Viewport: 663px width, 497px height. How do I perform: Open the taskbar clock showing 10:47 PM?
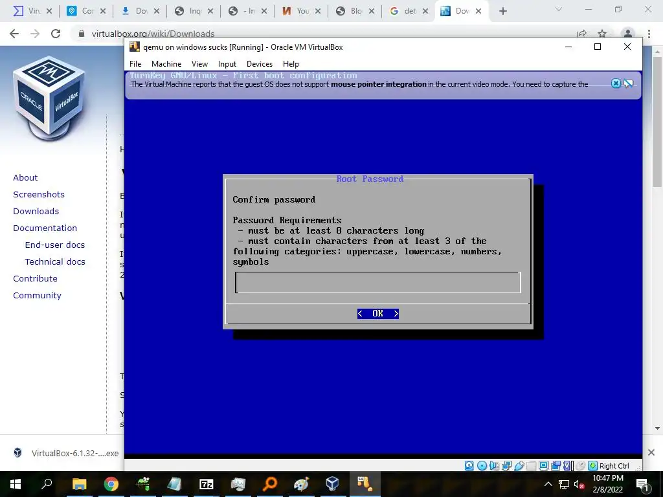point(608,484)
